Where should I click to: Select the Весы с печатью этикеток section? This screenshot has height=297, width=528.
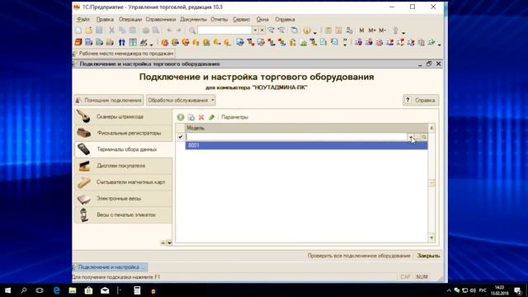click(123, 214)
